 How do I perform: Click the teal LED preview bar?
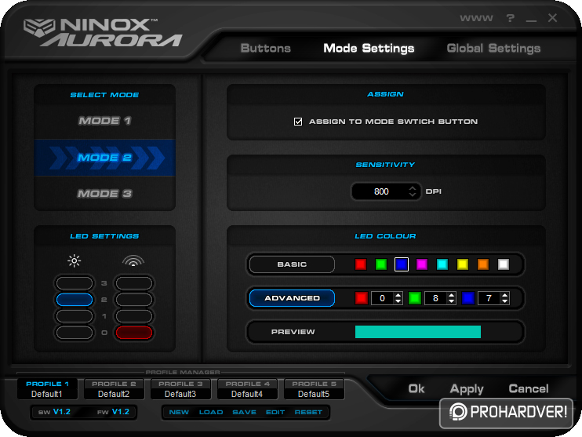click(x=418, y=332)
